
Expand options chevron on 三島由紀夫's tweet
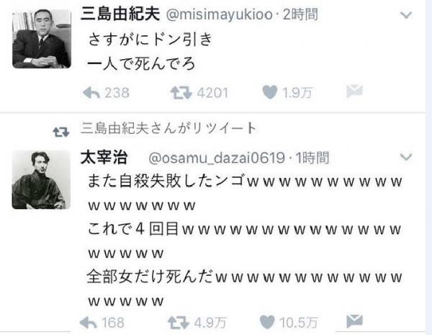tap(406, 14)
